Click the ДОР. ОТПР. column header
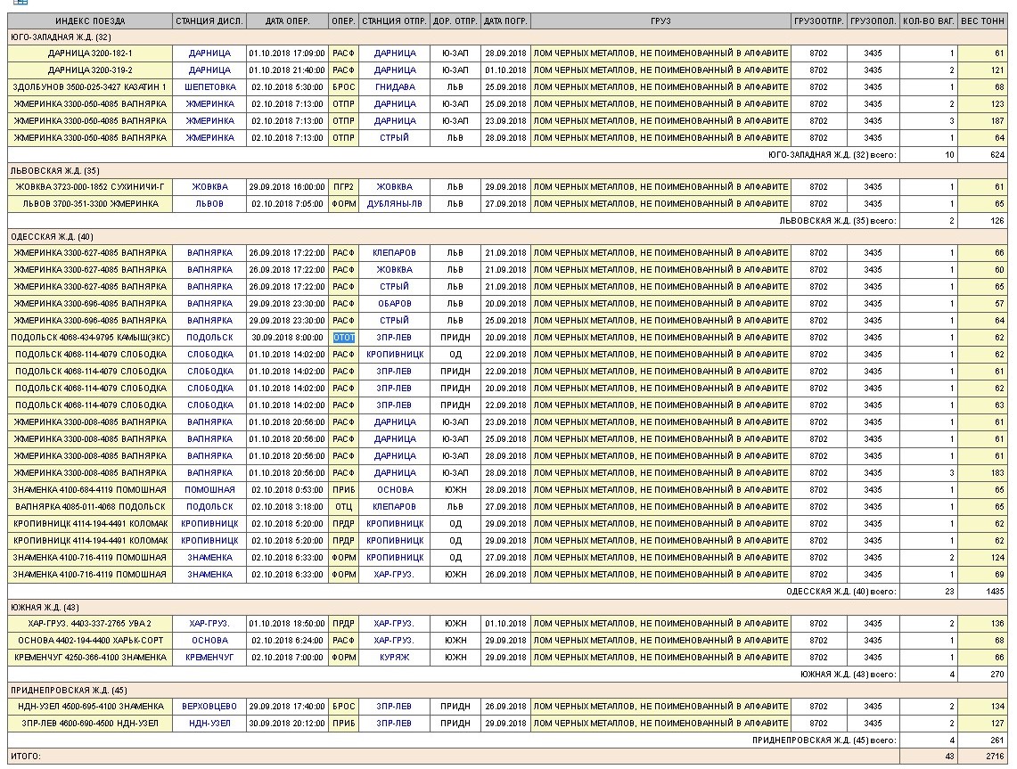Viewport: 1017px width, 769px height. (x=455, y=20)
